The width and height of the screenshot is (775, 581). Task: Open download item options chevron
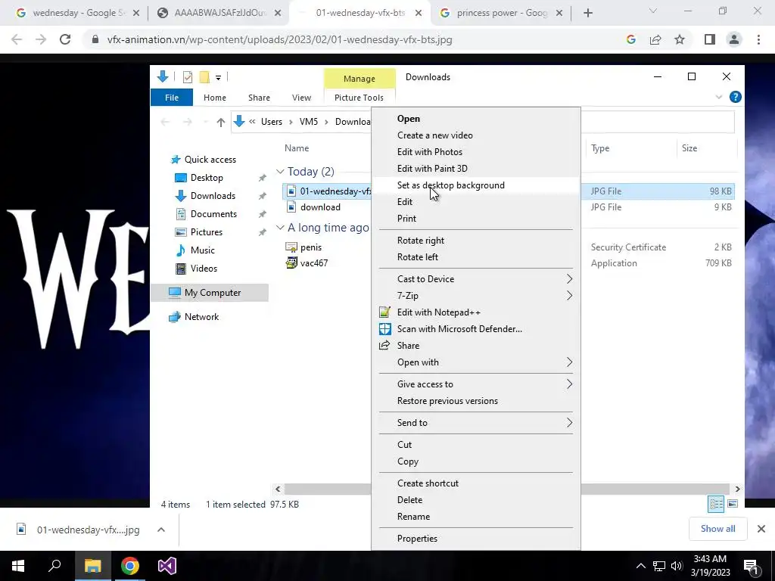161,530
